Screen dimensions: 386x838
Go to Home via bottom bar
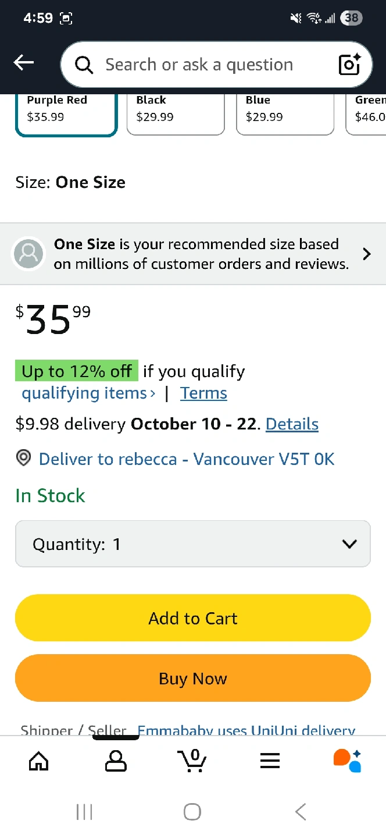coord(39,760)
